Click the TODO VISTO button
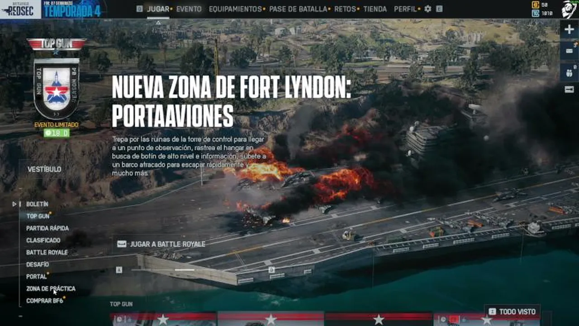 tap(512, 312)
